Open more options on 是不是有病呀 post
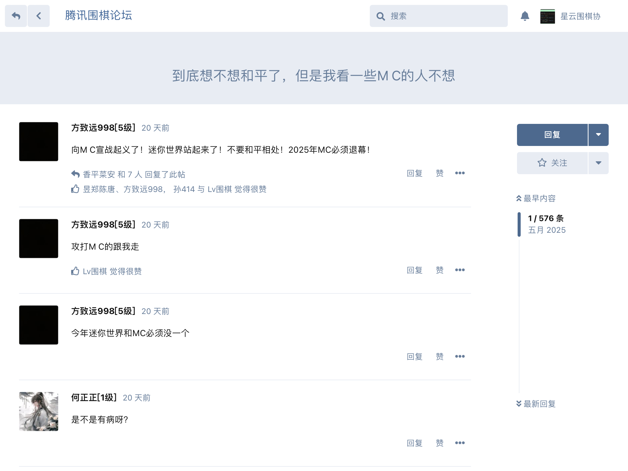 pos(460,443)
